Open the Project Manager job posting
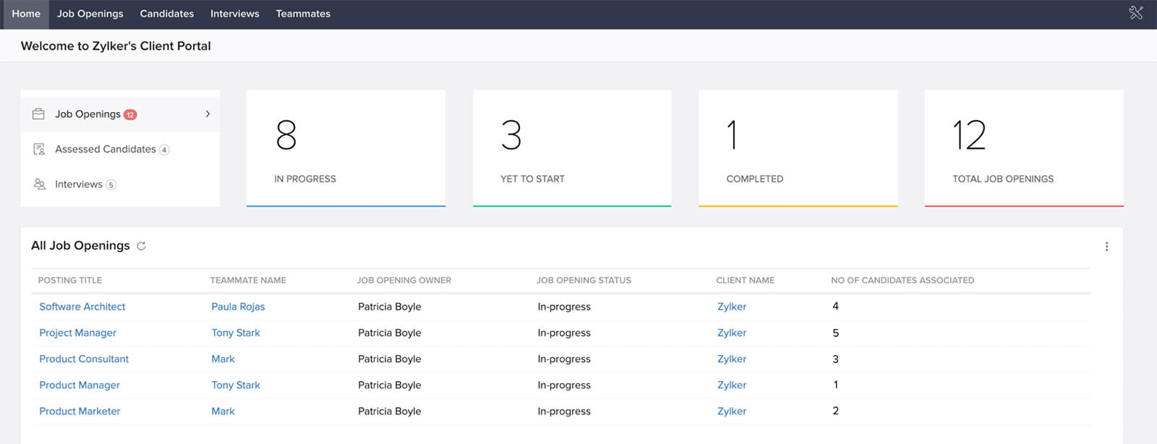This screenshot has width=1157, height=444. (x=77, y=333)
